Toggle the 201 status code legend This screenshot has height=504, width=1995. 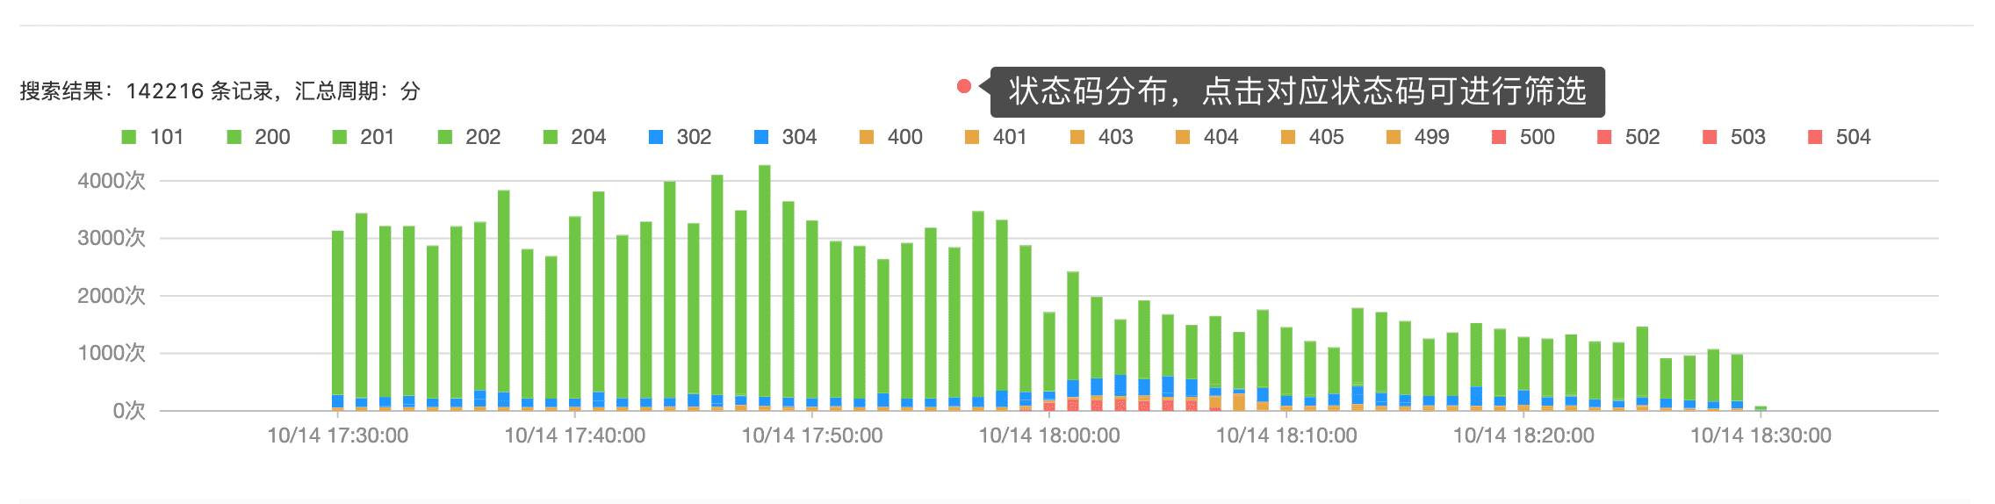(x=364, y=137)
